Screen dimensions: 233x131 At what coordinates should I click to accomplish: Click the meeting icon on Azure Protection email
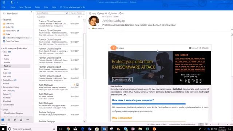pos(77,85)
